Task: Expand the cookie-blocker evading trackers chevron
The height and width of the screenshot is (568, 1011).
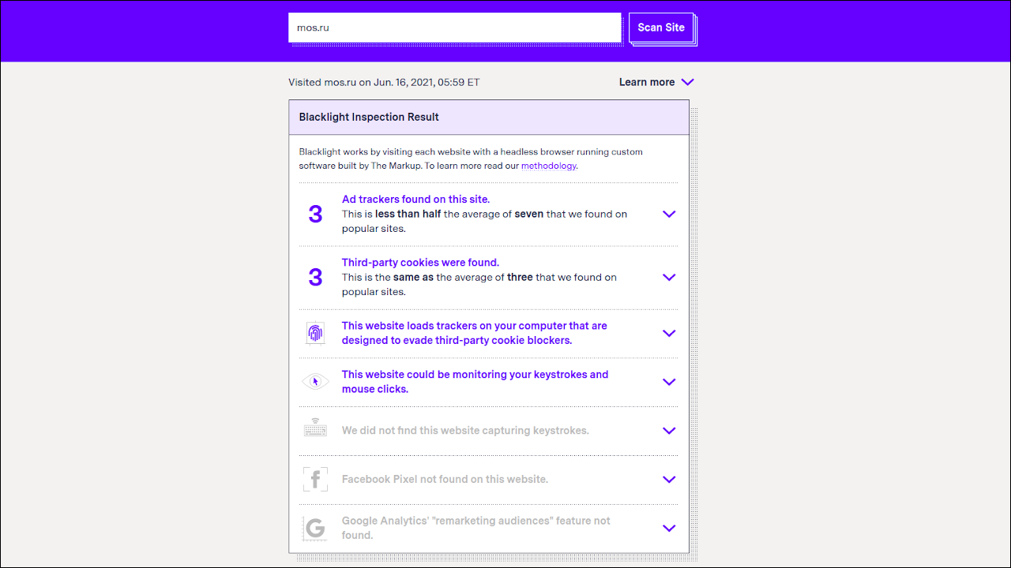Action: [669, 333]
